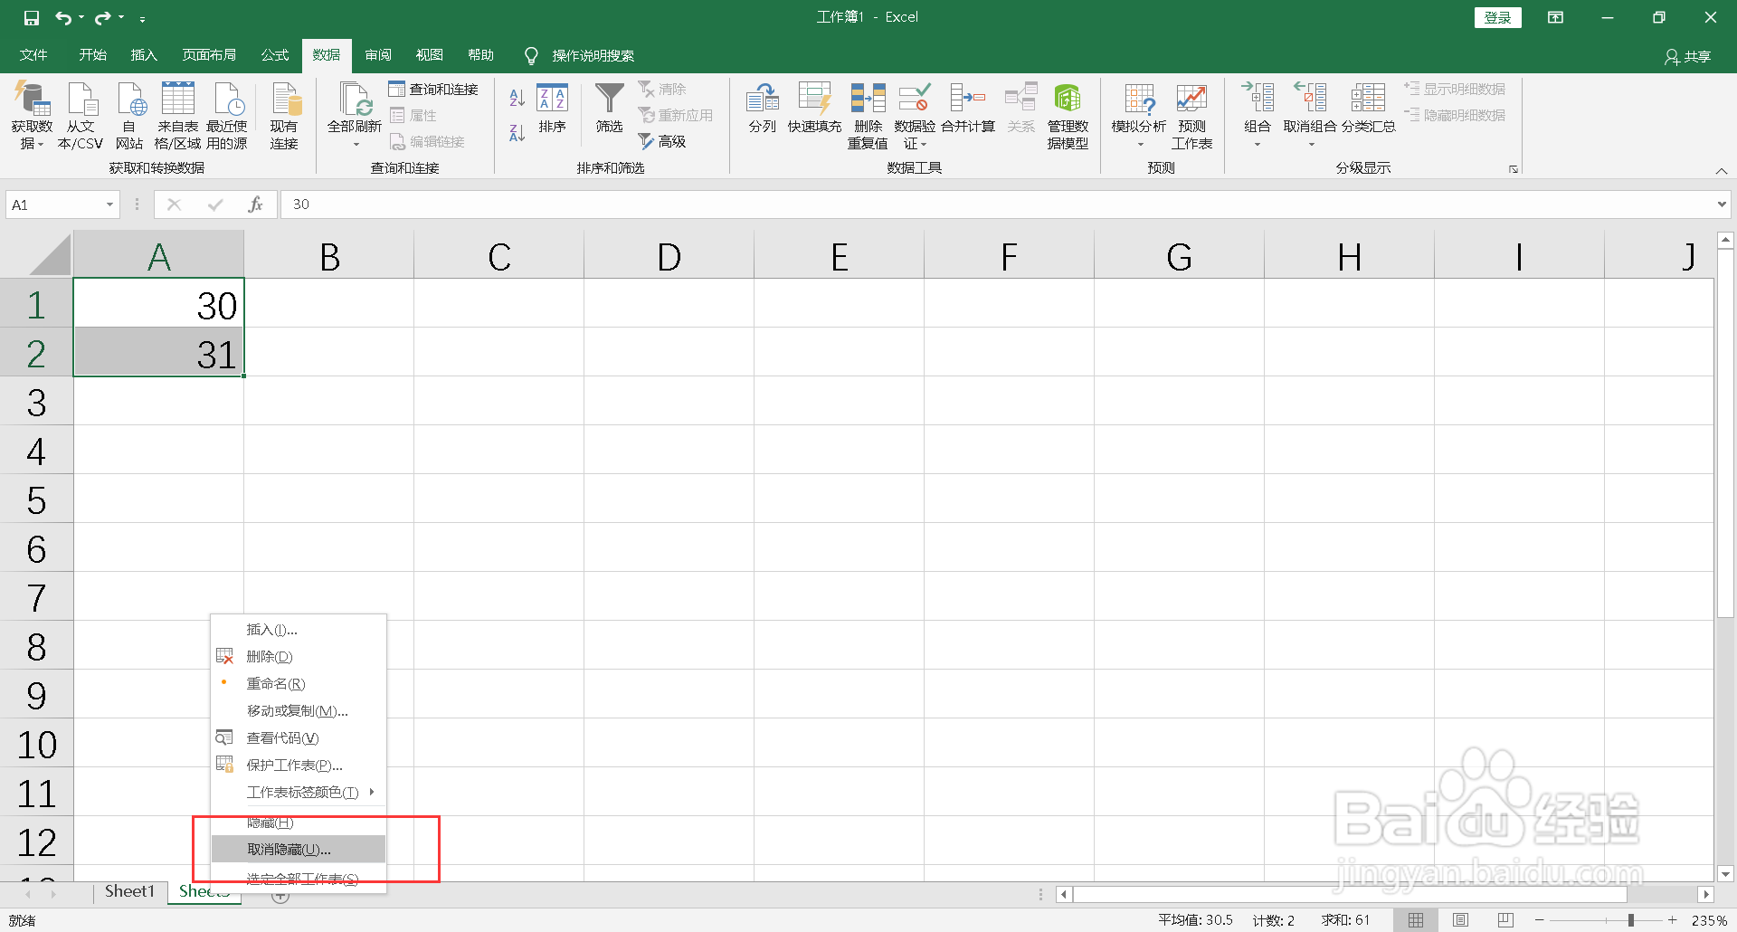The width and height of the screenshot is (1737, 932).
Task: Click the 操作说明搜索 search box
Action: (593, 56)
